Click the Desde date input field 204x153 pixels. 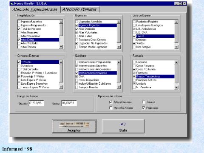[37, 103]
